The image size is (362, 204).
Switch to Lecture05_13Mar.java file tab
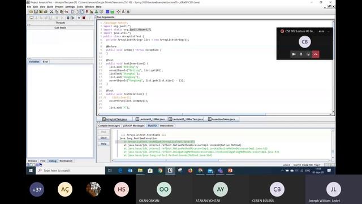pos(150,119)
